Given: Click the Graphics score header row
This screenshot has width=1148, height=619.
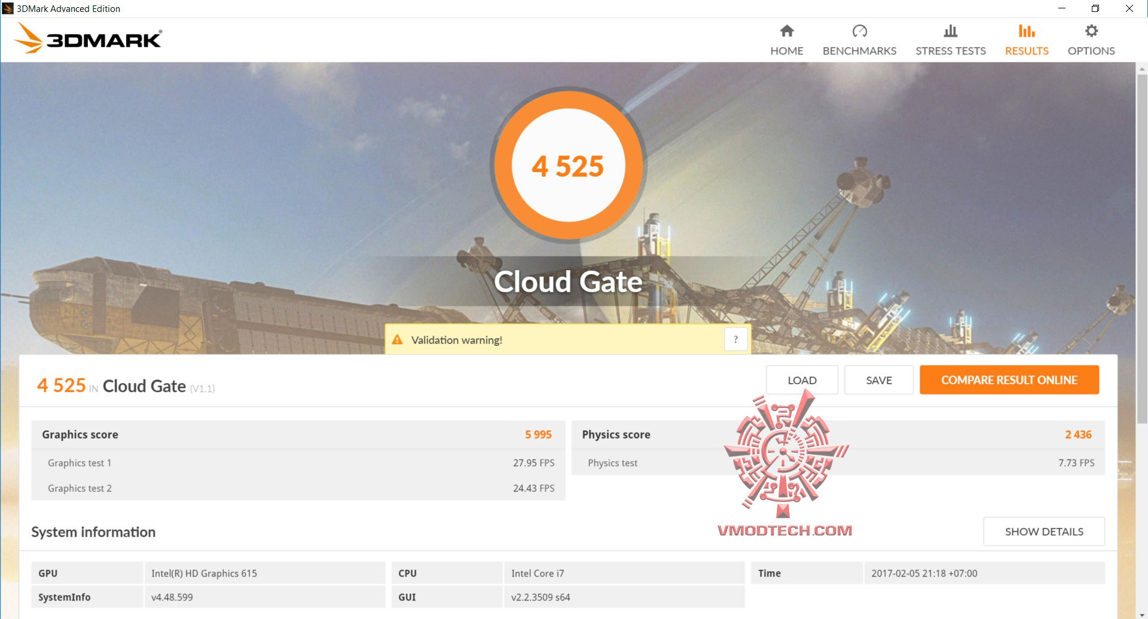Looking at the screenshot, I should 298,435.
